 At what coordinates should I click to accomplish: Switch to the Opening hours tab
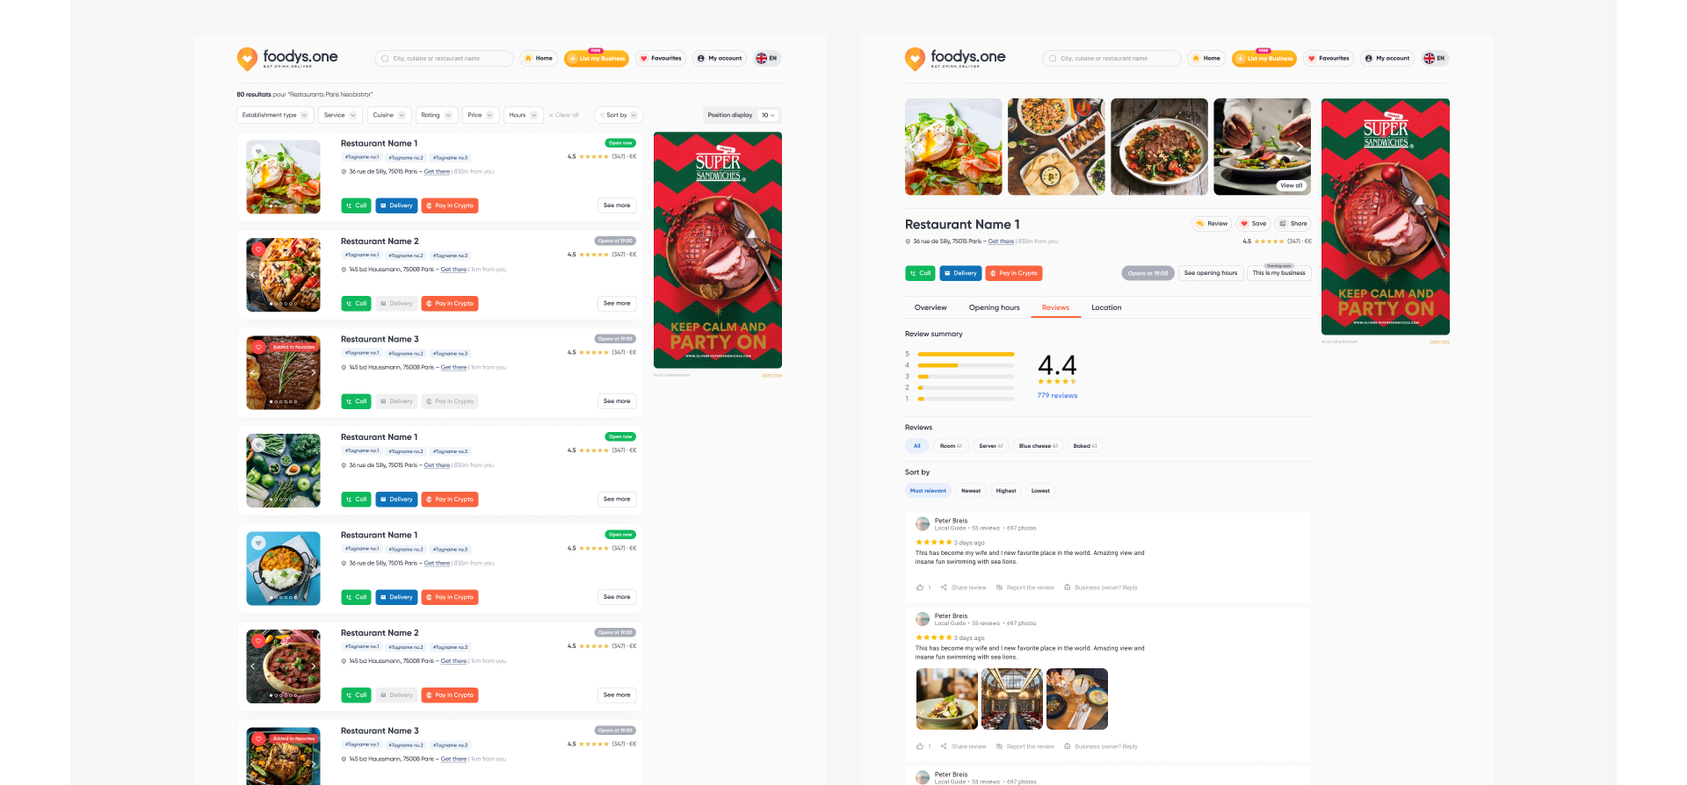pyautogui.click(x=994, y=307)
